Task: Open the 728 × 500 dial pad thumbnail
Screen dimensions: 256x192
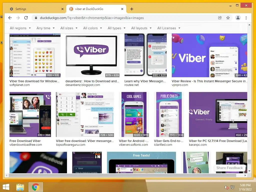Action: (85, 114)
